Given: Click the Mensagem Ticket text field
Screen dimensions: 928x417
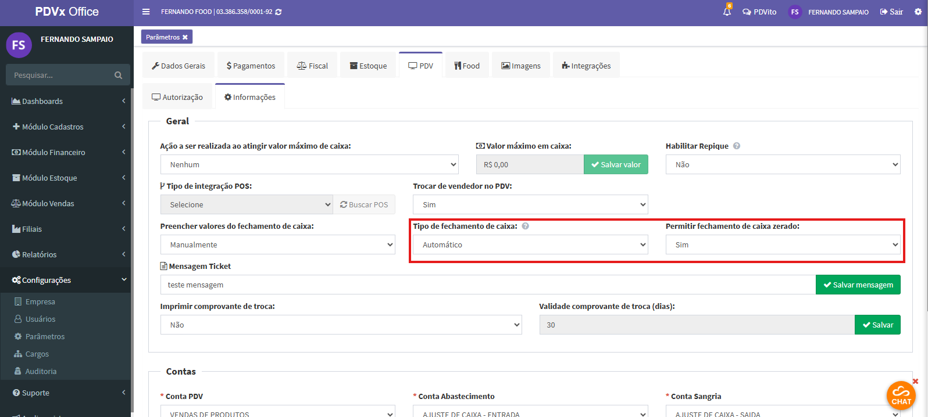Looking at the screenshot, I should click(x=488, y=285).
